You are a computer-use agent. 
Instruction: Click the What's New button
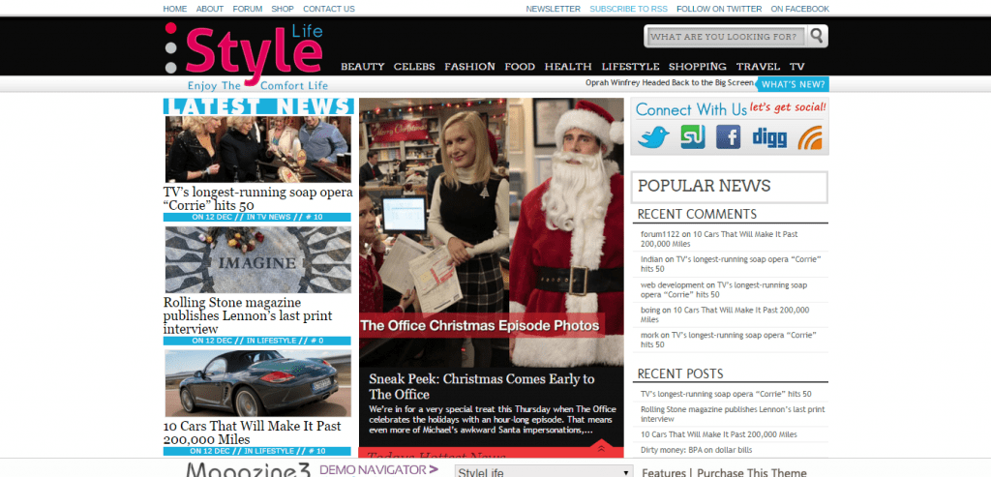pos(794,84)
